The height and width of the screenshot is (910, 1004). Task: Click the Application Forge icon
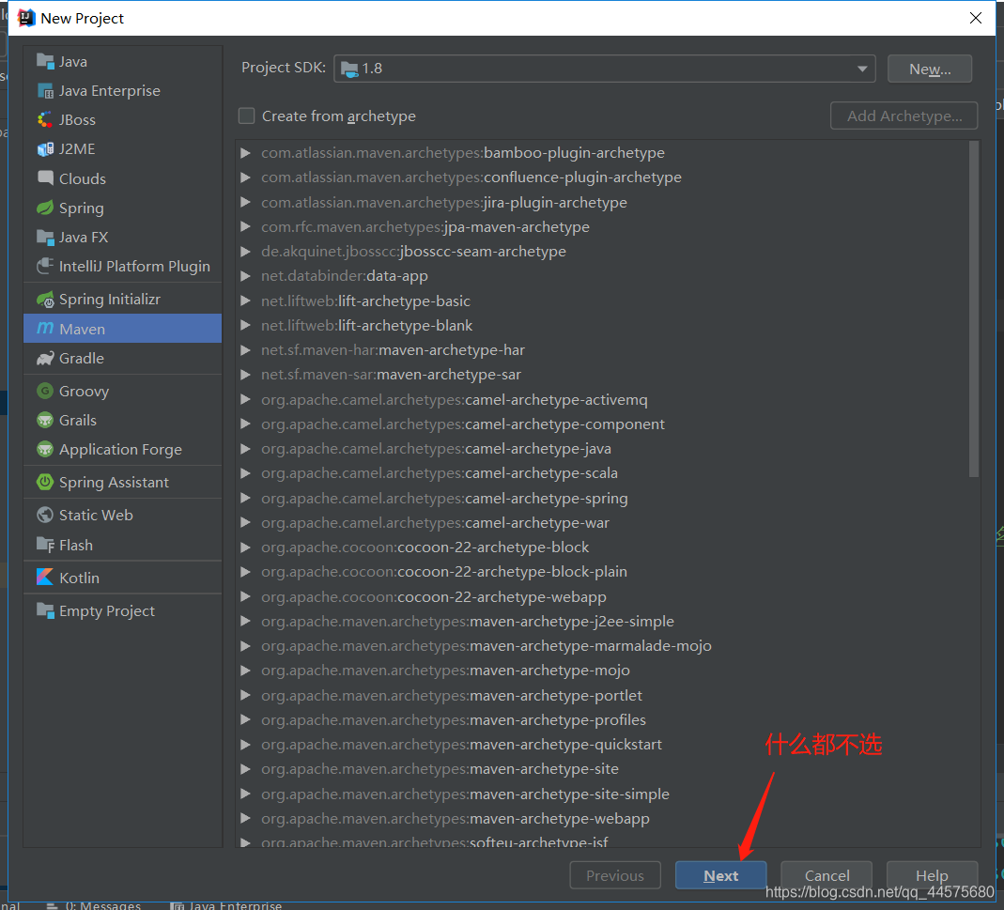[45, 449]
